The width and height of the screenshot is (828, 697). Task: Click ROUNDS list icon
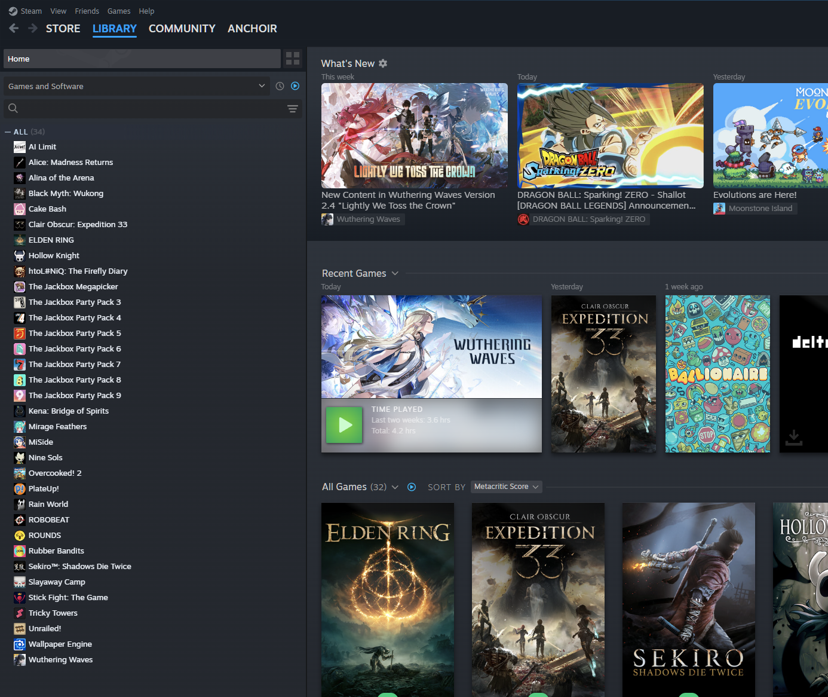(20, 535)
